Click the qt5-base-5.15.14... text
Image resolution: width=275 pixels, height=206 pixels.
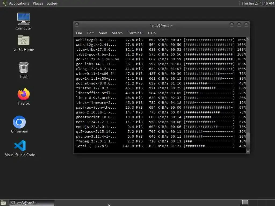[96, 131]
